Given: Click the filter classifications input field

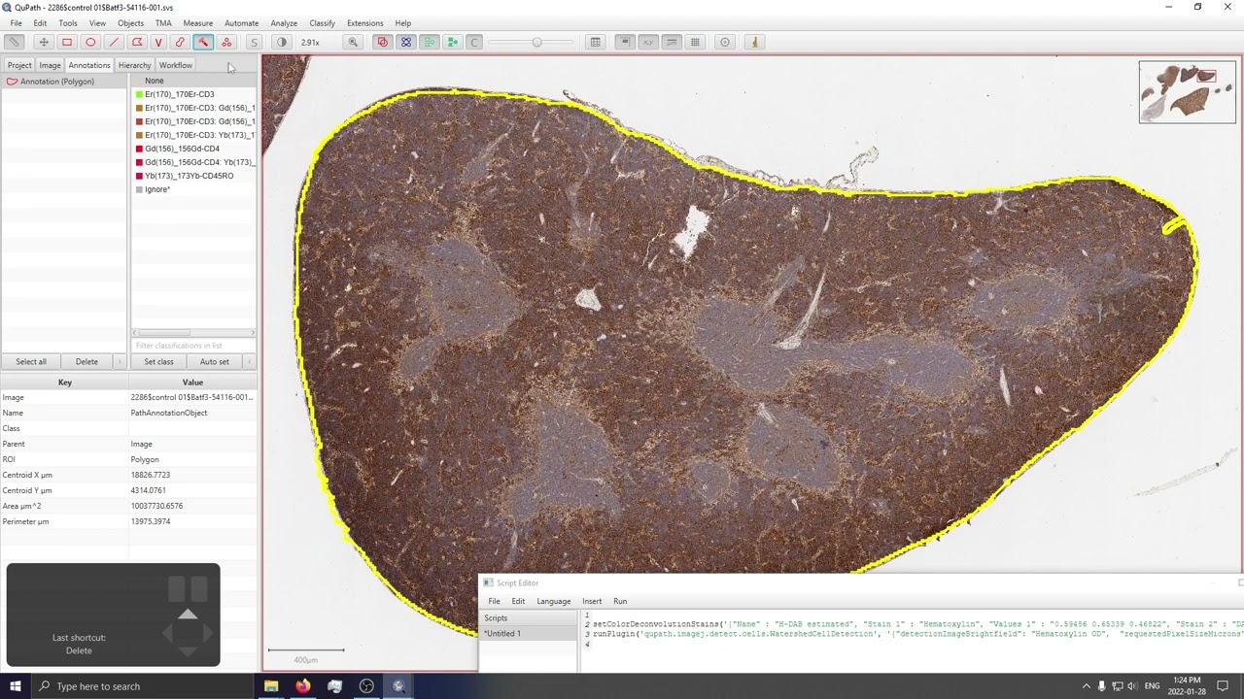Looking at the screenshot, I should [193, 346].
